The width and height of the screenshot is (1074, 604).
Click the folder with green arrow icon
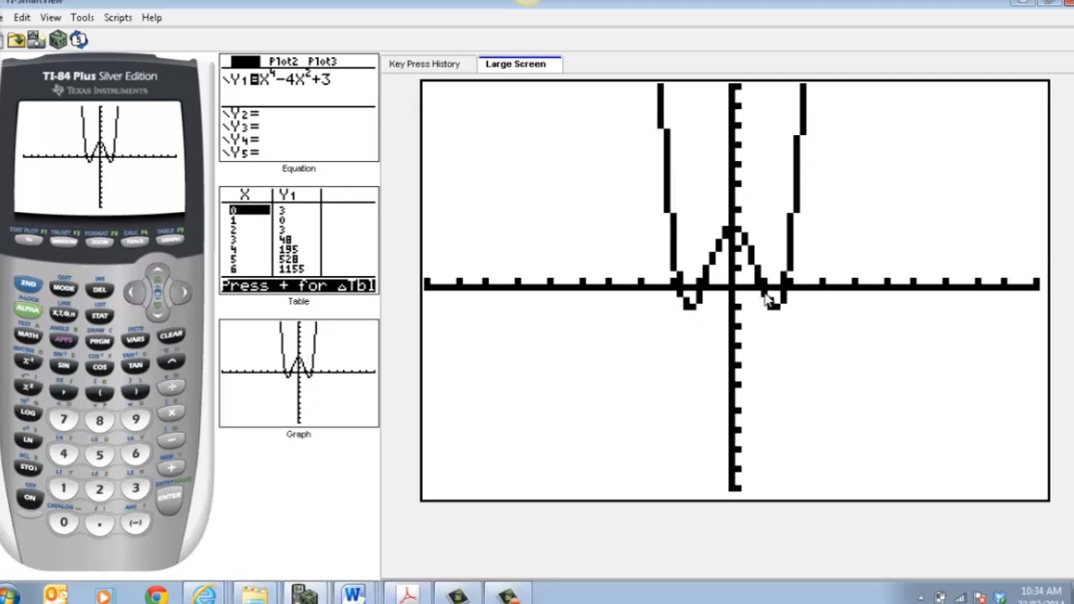click(x=16, y=39)
